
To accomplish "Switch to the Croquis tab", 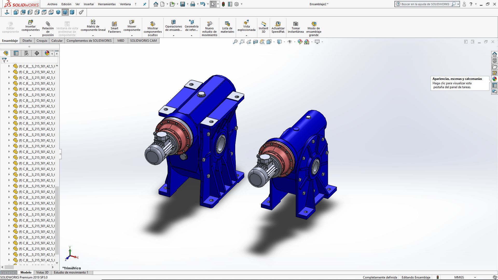I will coord(42,41).
